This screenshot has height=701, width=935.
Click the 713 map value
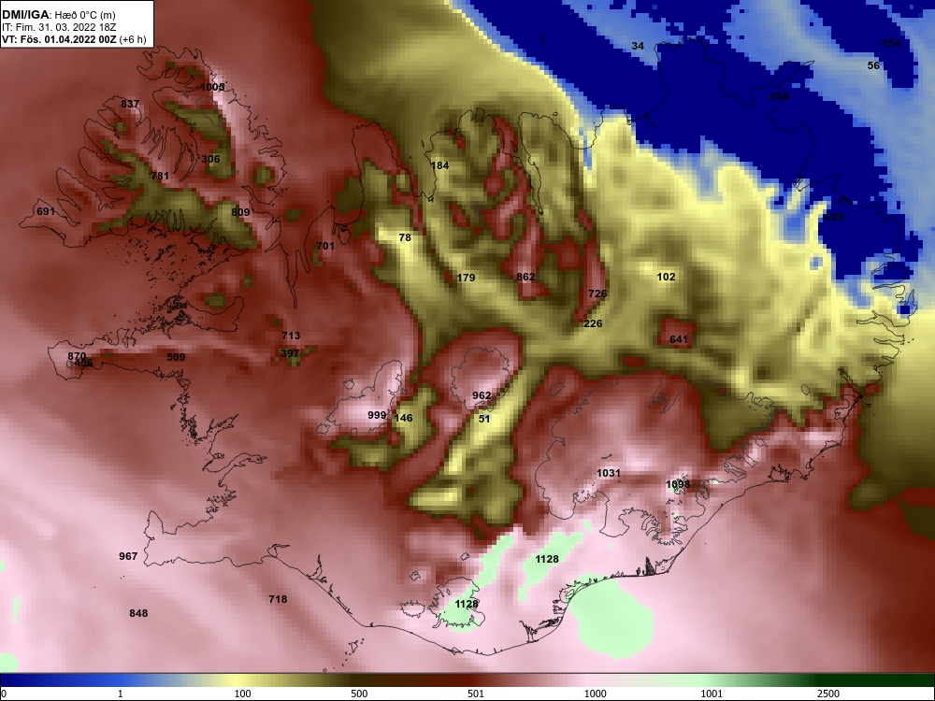click(x=291, y=336)
